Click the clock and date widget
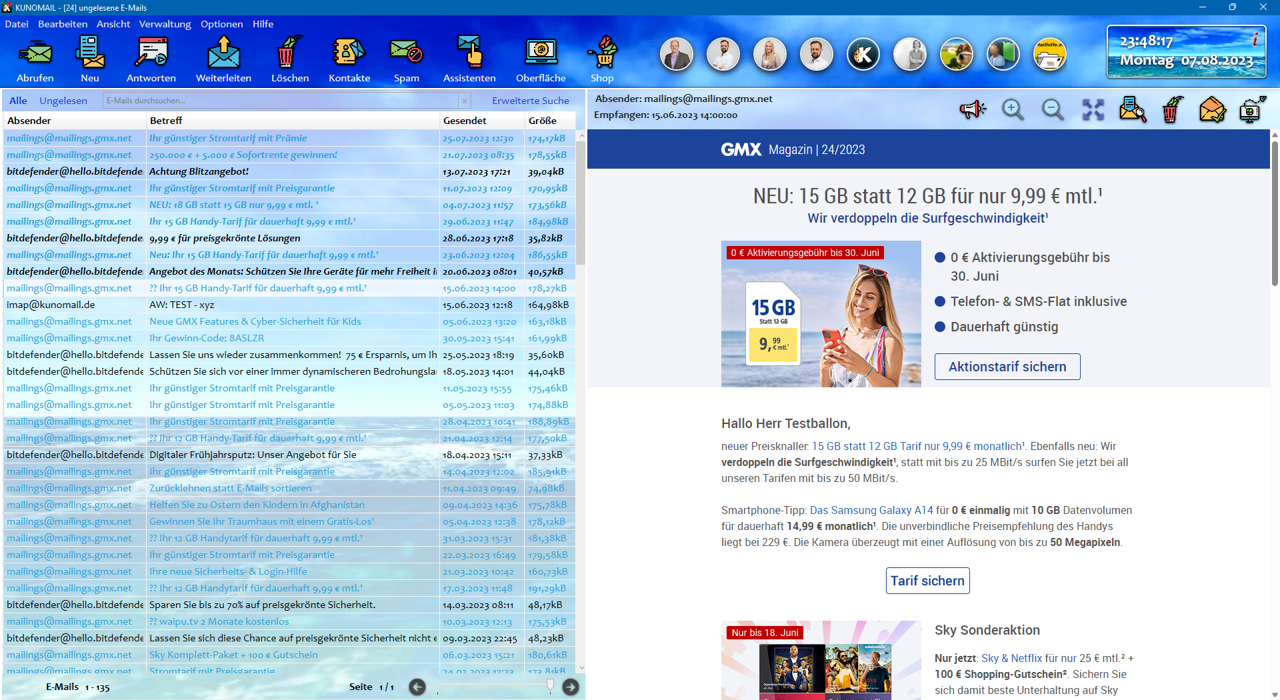 (x=1186, y=52)
